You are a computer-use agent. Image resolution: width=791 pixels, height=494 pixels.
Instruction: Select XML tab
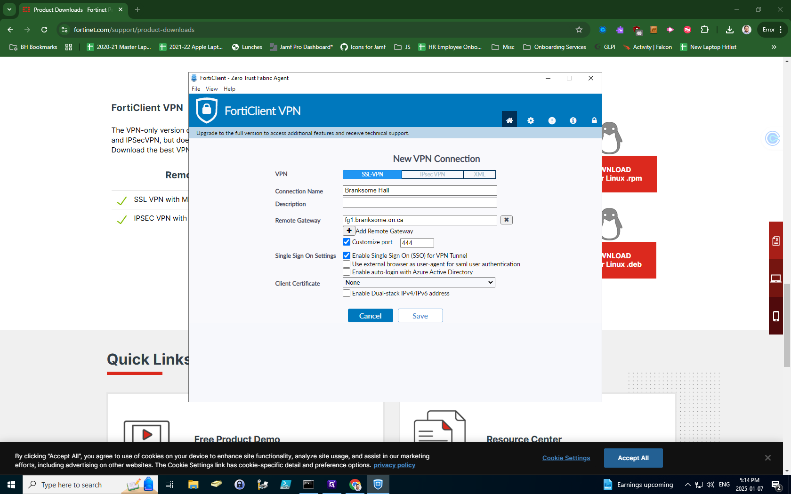tap(479, 175)
